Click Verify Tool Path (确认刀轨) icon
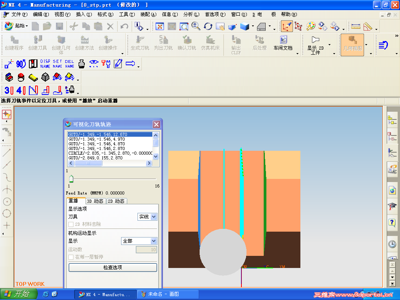The height and width of the screenshot is (300, 400). pyautogui.click(x=187, y=43)
